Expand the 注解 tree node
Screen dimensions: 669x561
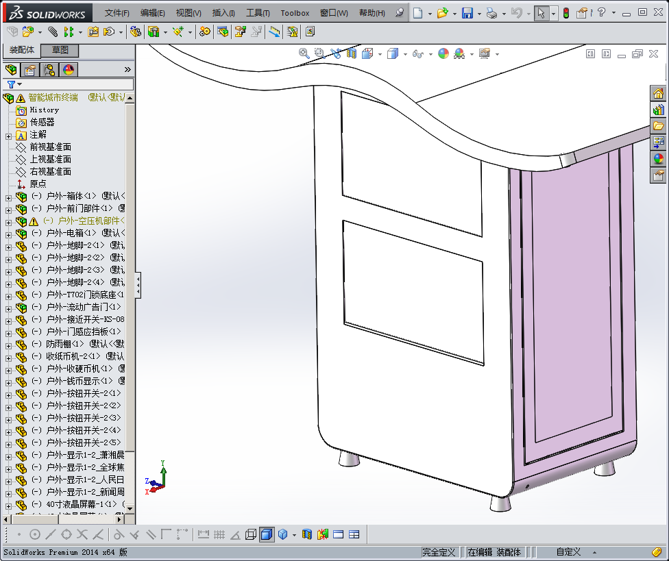tap(8, 136)
